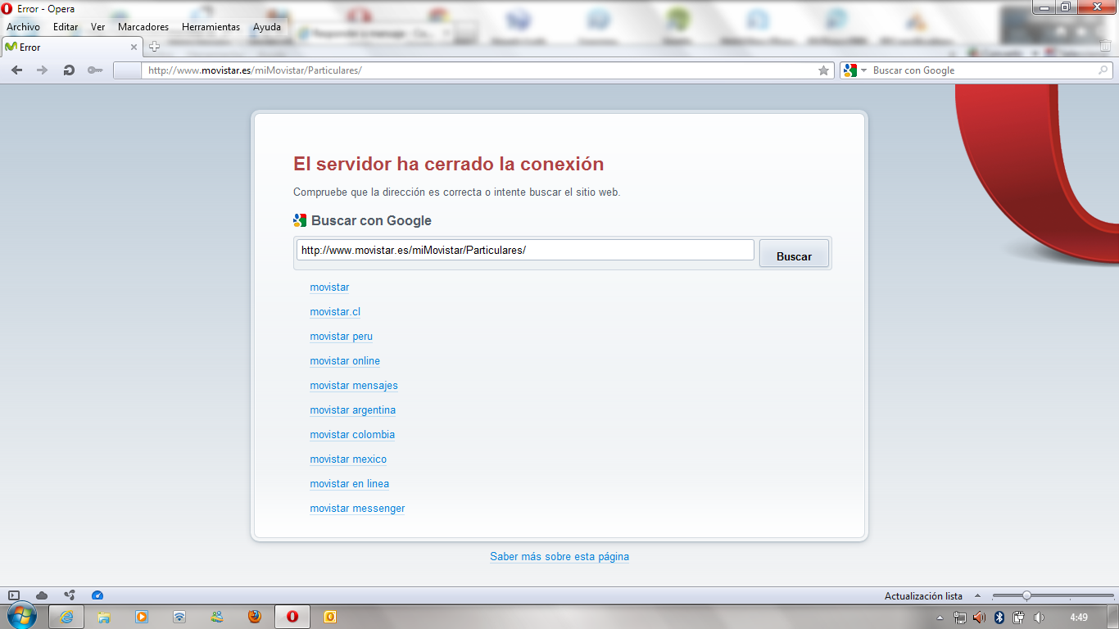Image resolution: width=1119 pixels, height=629 pixels.
Task: Open Opera Link cloud icon
Action: 42,595
